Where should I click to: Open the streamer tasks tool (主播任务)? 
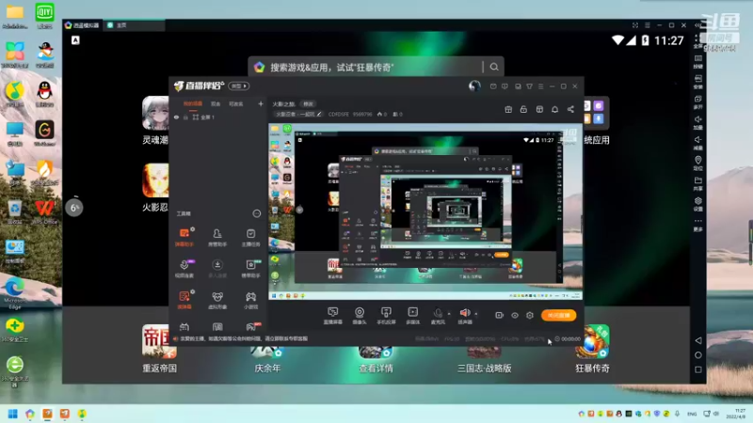click(250, 237)
